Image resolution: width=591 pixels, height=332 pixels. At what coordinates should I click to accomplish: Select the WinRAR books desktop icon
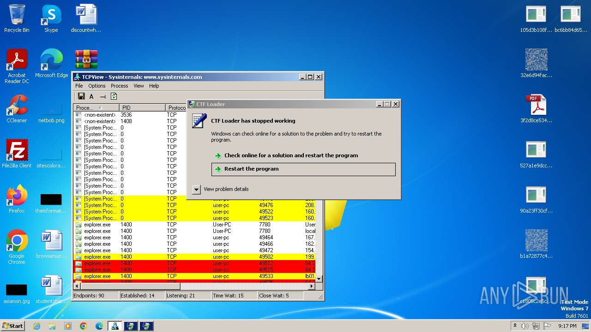point(86,59)
